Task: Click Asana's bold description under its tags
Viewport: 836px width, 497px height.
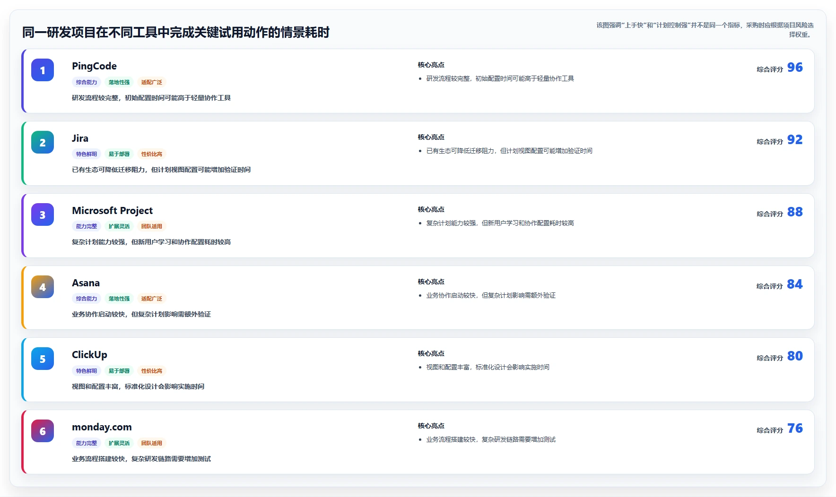Action: point(141,315)
